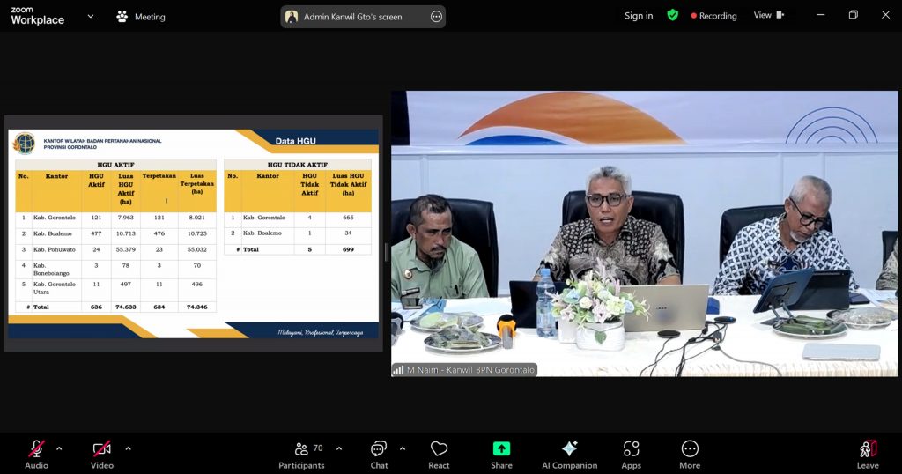The width and height of the screenshot is (902, 474).
Task: Unmute the microphone with Audio button
Action: click(36, 454)
